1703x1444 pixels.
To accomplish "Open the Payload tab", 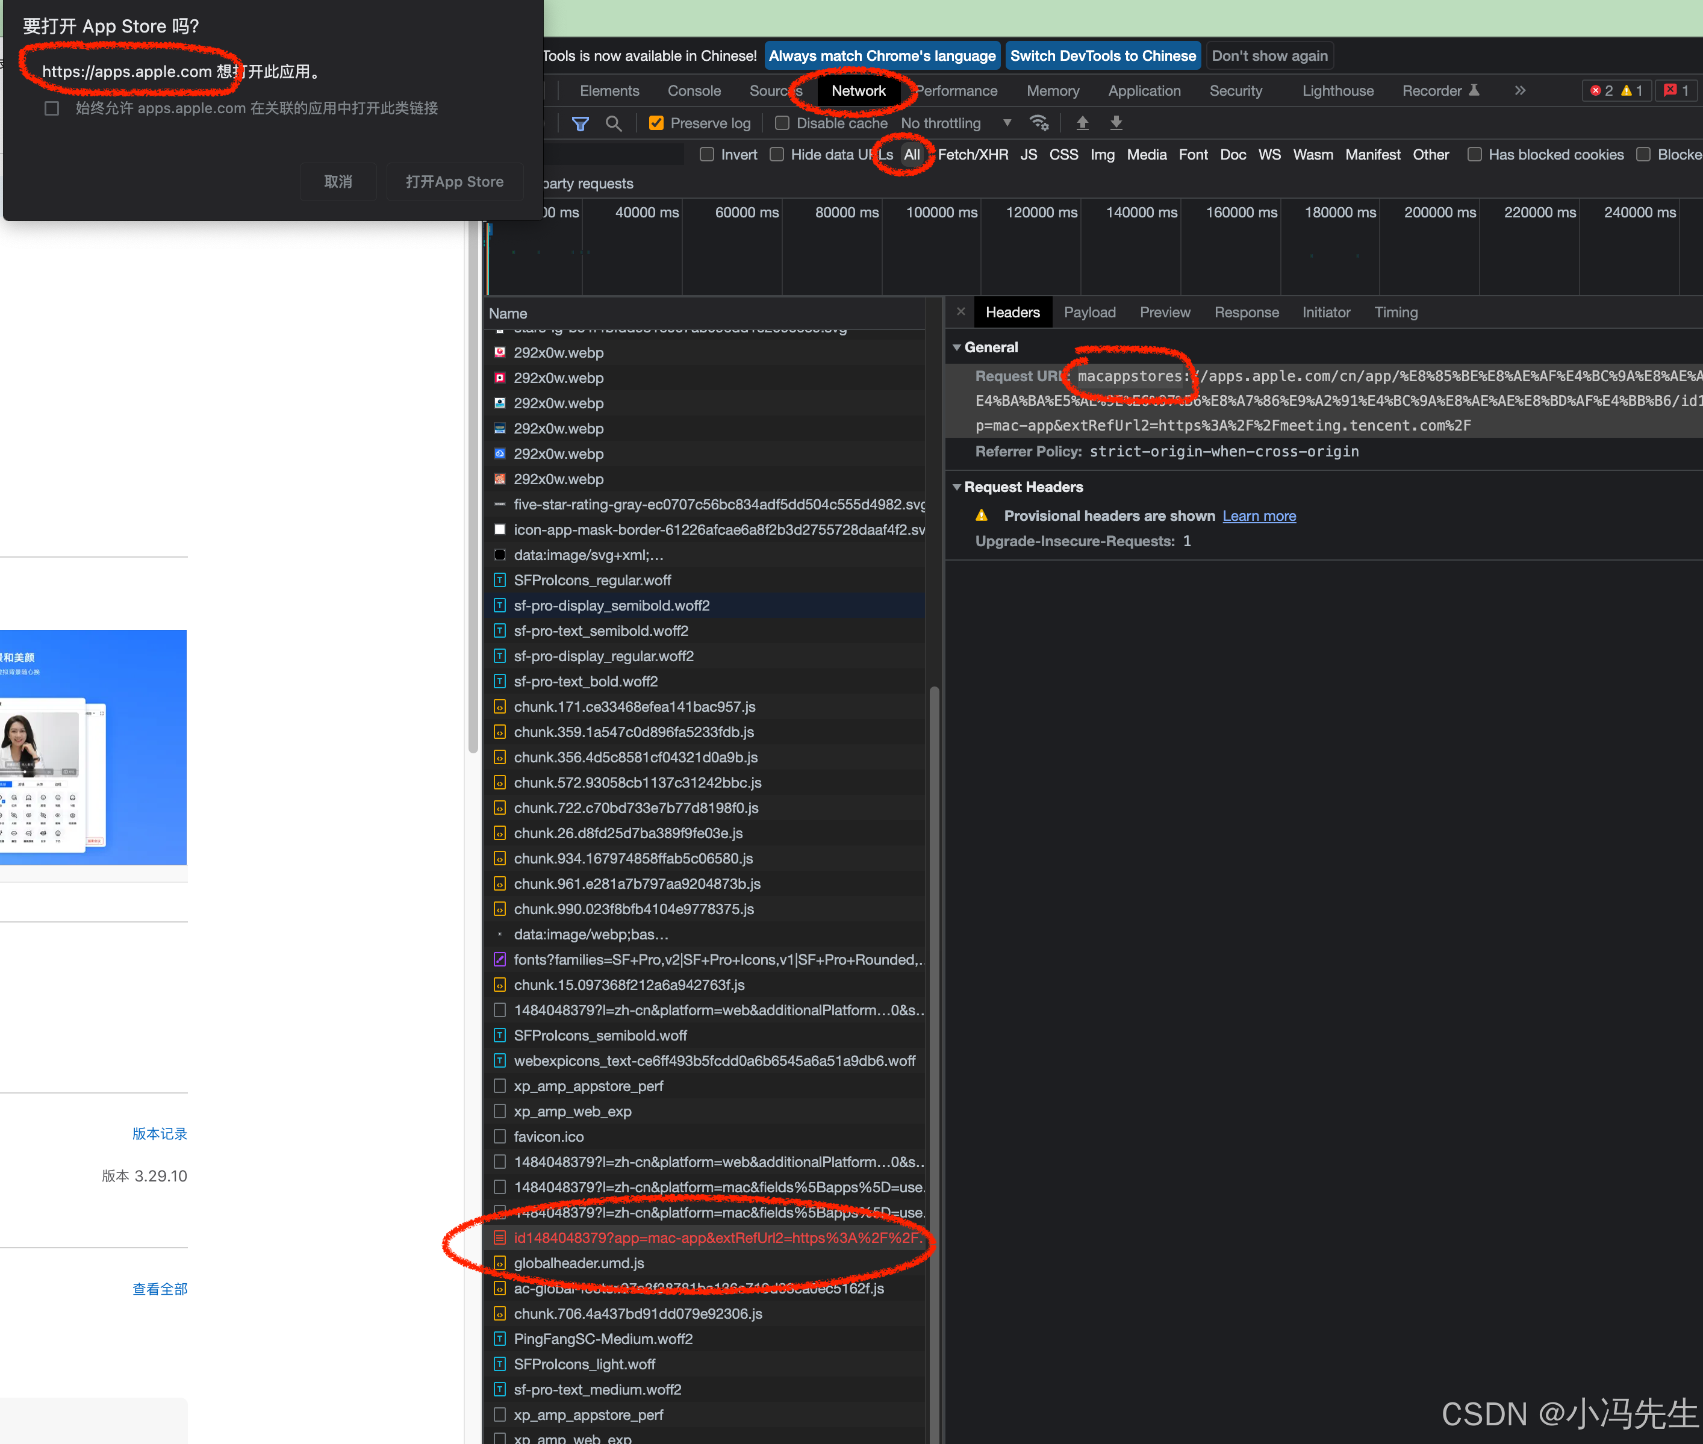I will click(1089, 313).
